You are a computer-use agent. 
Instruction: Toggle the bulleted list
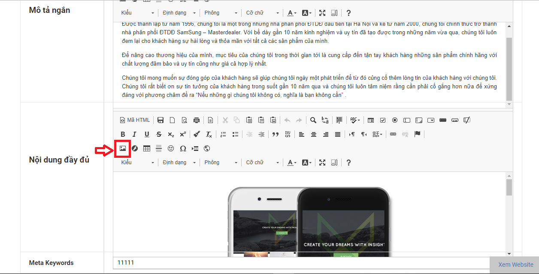(235, 134)
